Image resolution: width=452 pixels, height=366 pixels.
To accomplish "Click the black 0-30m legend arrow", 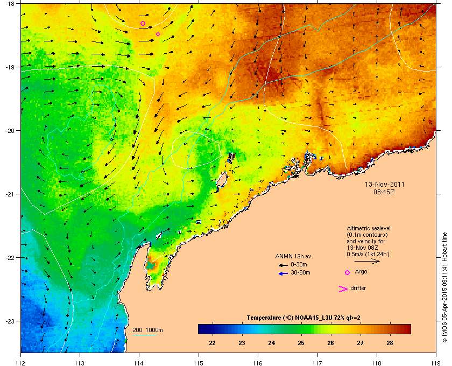I will [x=283, y=265].
